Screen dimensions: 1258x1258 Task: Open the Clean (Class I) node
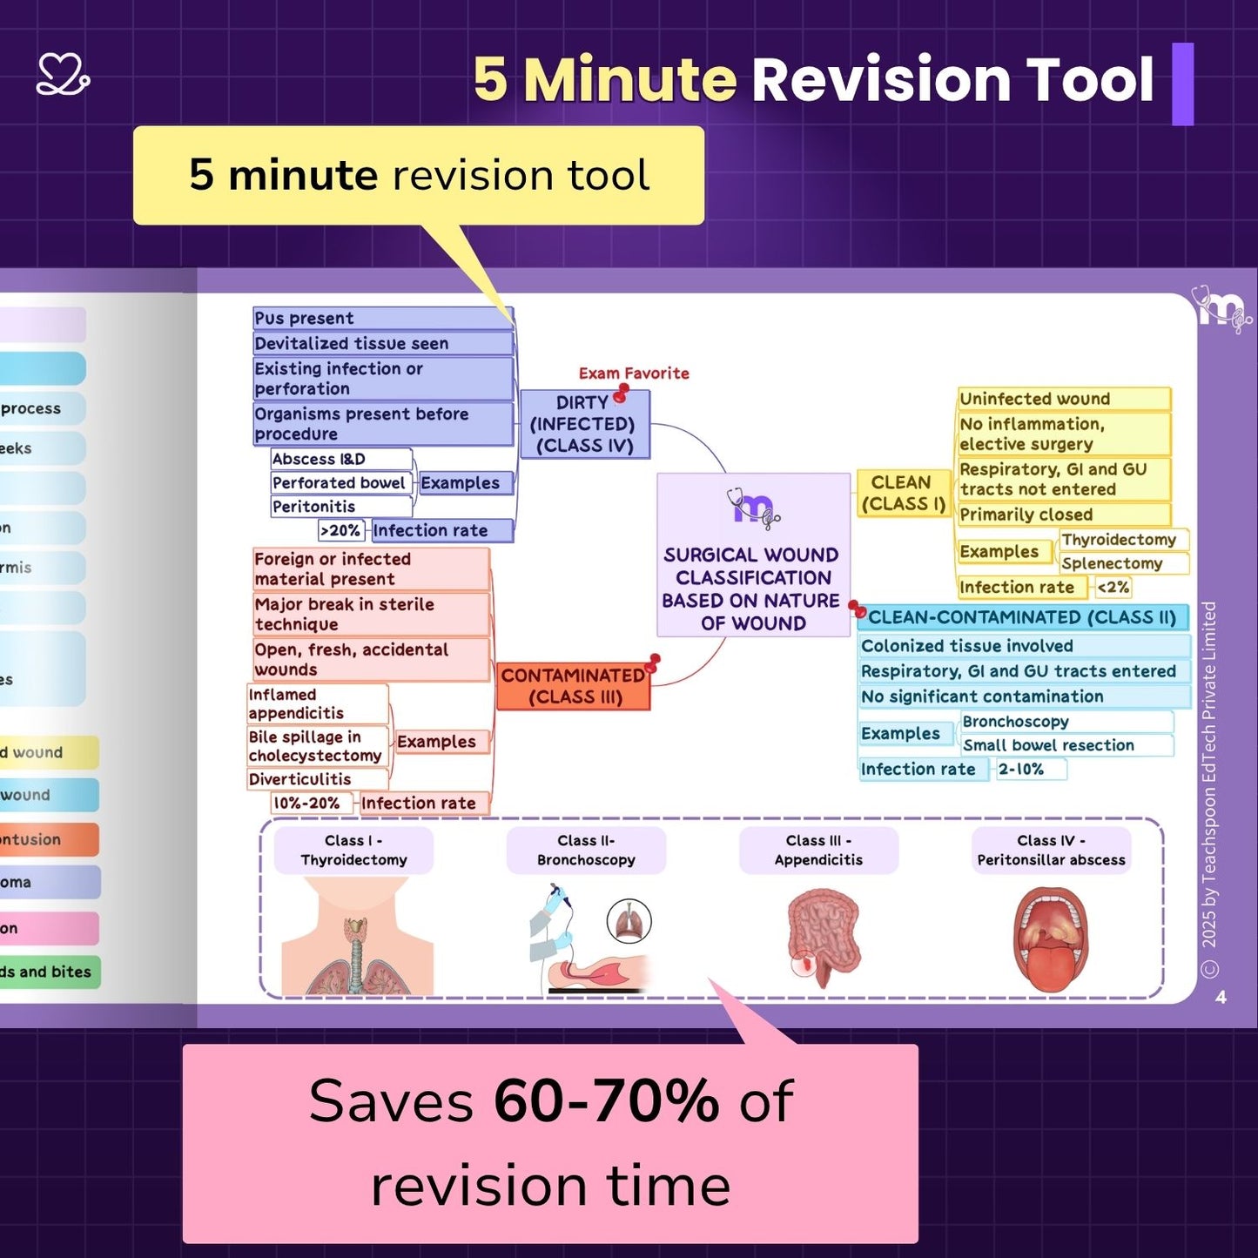(x=903, y=494)
